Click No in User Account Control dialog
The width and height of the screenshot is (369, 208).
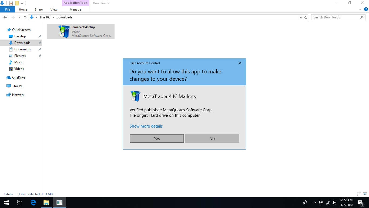click(212, 138)
